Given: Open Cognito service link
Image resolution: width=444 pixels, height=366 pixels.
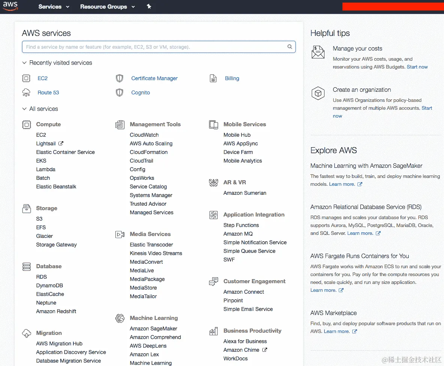Looking at the screenshot, I should click(141, 92).
